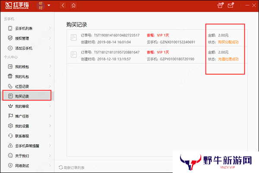Viewport: 259px width, 173px height.
Task: Click the gear icon beside 我的设置
Action: click(10, 126)
